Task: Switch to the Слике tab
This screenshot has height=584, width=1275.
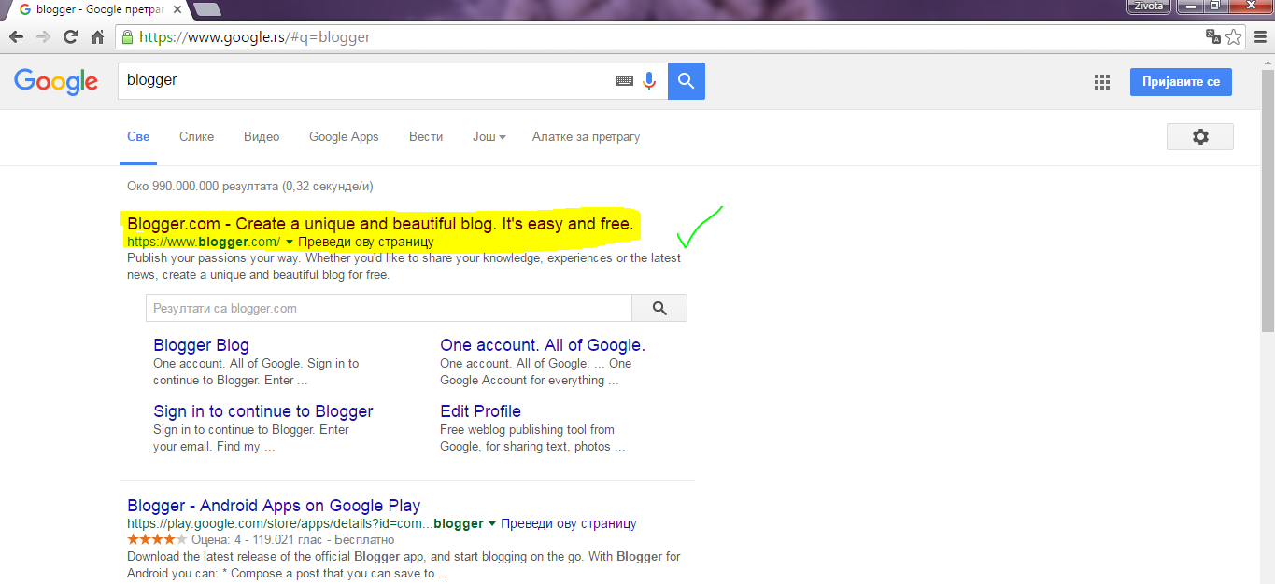Action: (x=196, y=136)
